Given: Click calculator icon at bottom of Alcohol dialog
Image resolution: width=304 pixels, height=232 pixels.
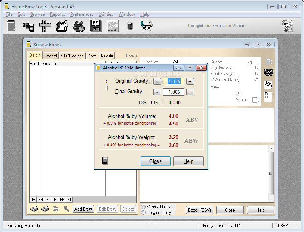Looking at the screenshot, I should 105,161.
